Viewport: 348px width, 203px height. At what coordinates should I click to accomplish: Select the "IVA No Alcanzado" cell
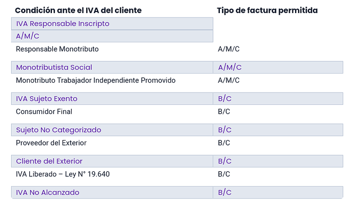[47, 192]
